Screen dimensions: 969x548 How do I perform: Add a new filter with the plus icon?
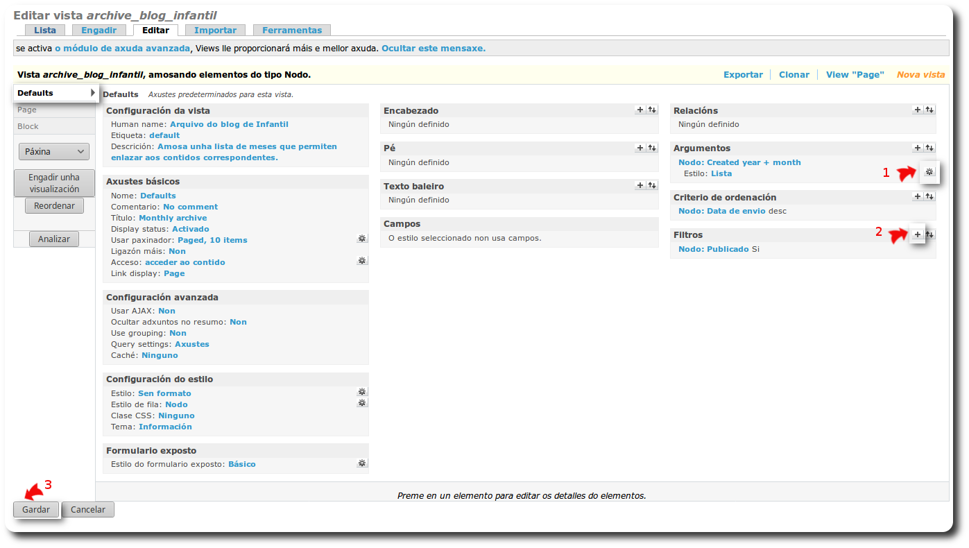click(x=917, y=234)
